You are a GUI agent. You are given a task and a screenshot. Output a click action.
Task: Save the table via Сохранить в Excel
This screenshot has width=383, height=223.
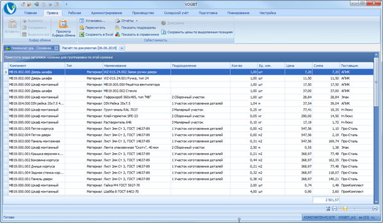point(96,34)
